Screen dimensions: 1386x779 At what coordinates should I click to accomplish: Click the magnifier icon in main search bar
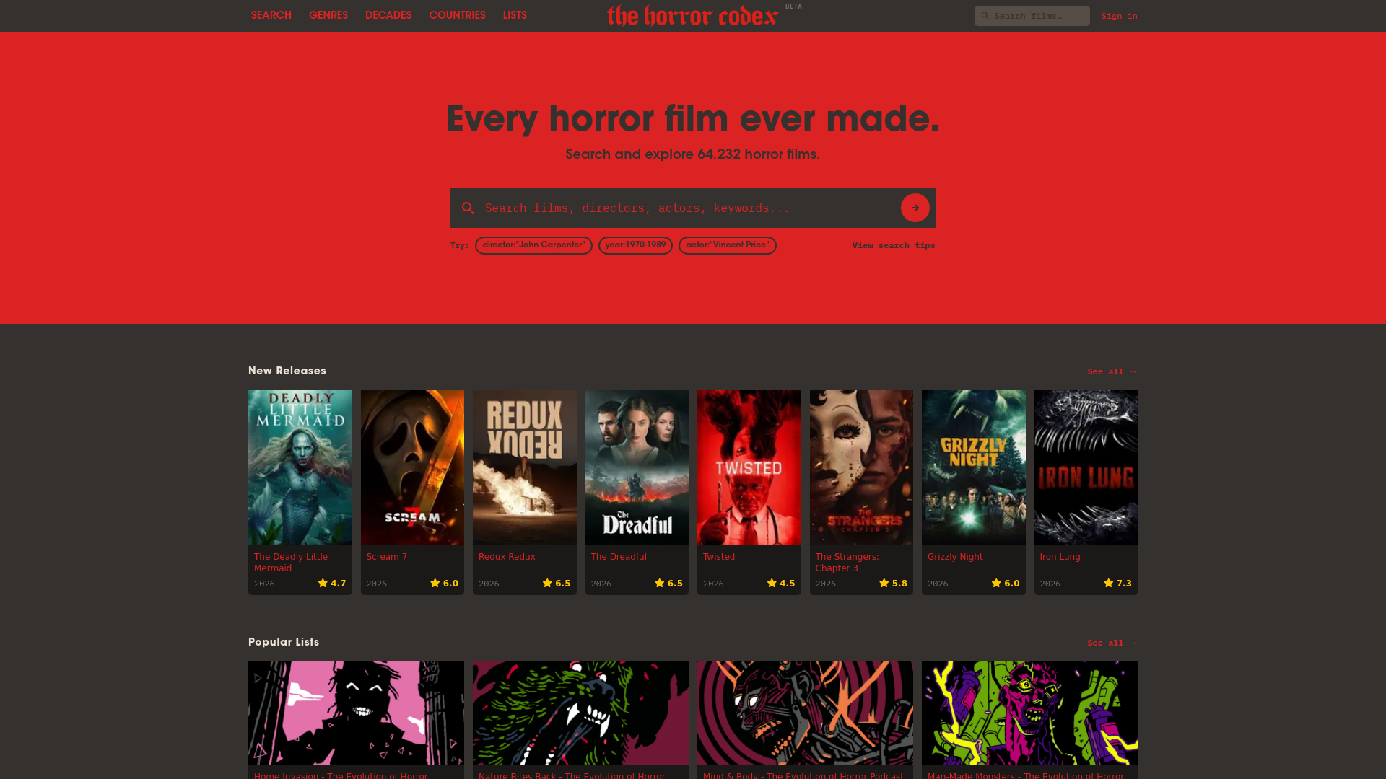pos(468,208)
